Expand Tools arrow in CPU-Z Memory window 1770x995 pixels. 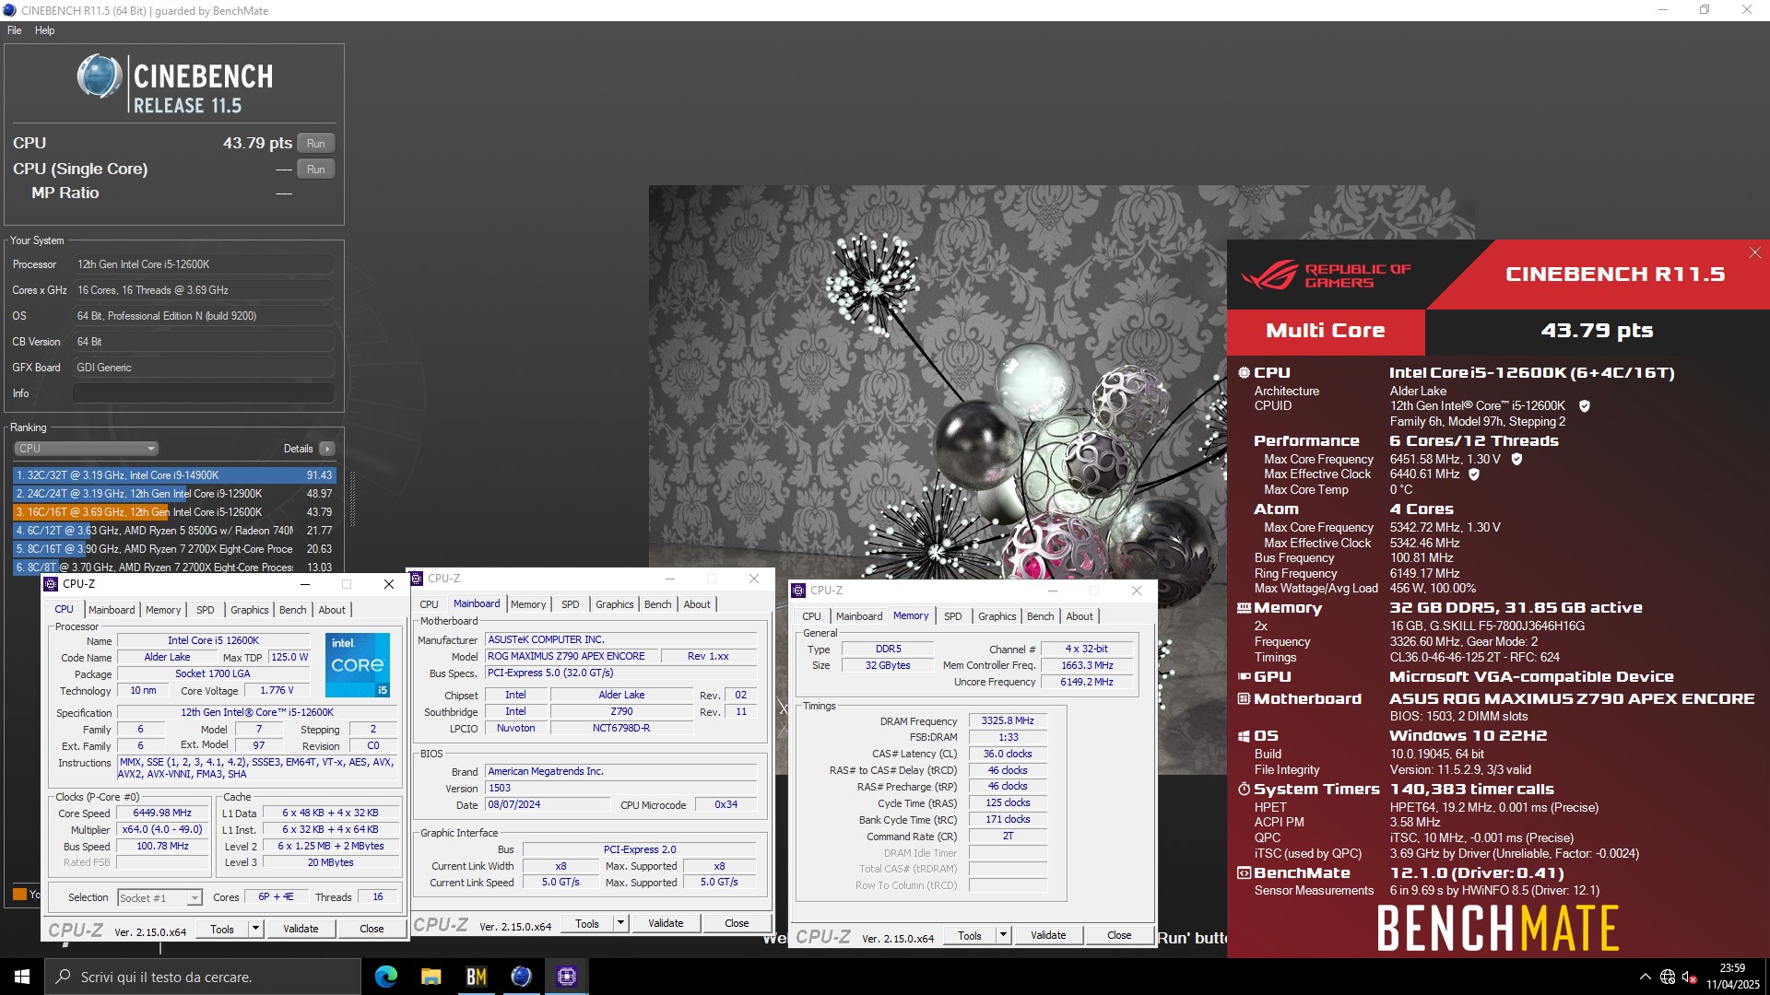click(1003, 935)
